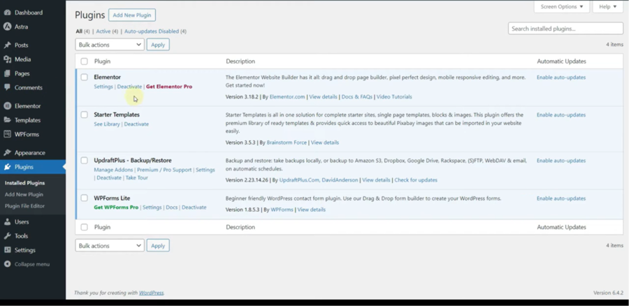The image size is (629, 306).
Task: Click UpdraftPlus Take Tour link
Action: pyautogui.click(x=137, y=177)
